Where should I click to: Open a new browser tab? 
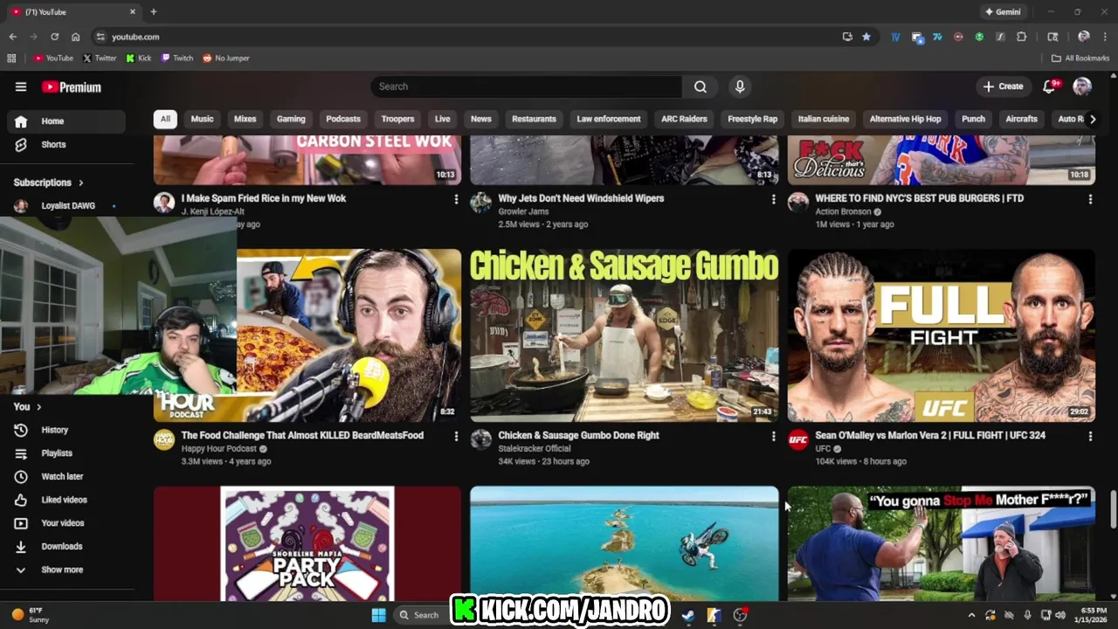point(154,12)
